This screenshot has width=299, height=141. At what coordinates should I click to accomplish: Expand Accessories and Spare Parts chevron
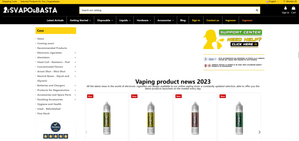click(x=75, y=95)
